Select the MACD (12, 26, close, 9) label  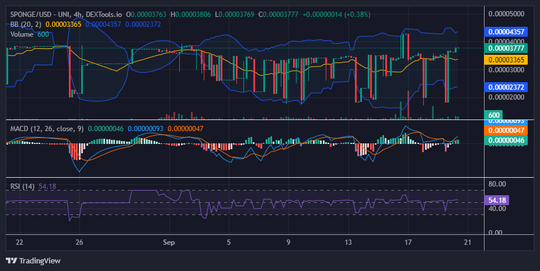(x=47, y=129)
